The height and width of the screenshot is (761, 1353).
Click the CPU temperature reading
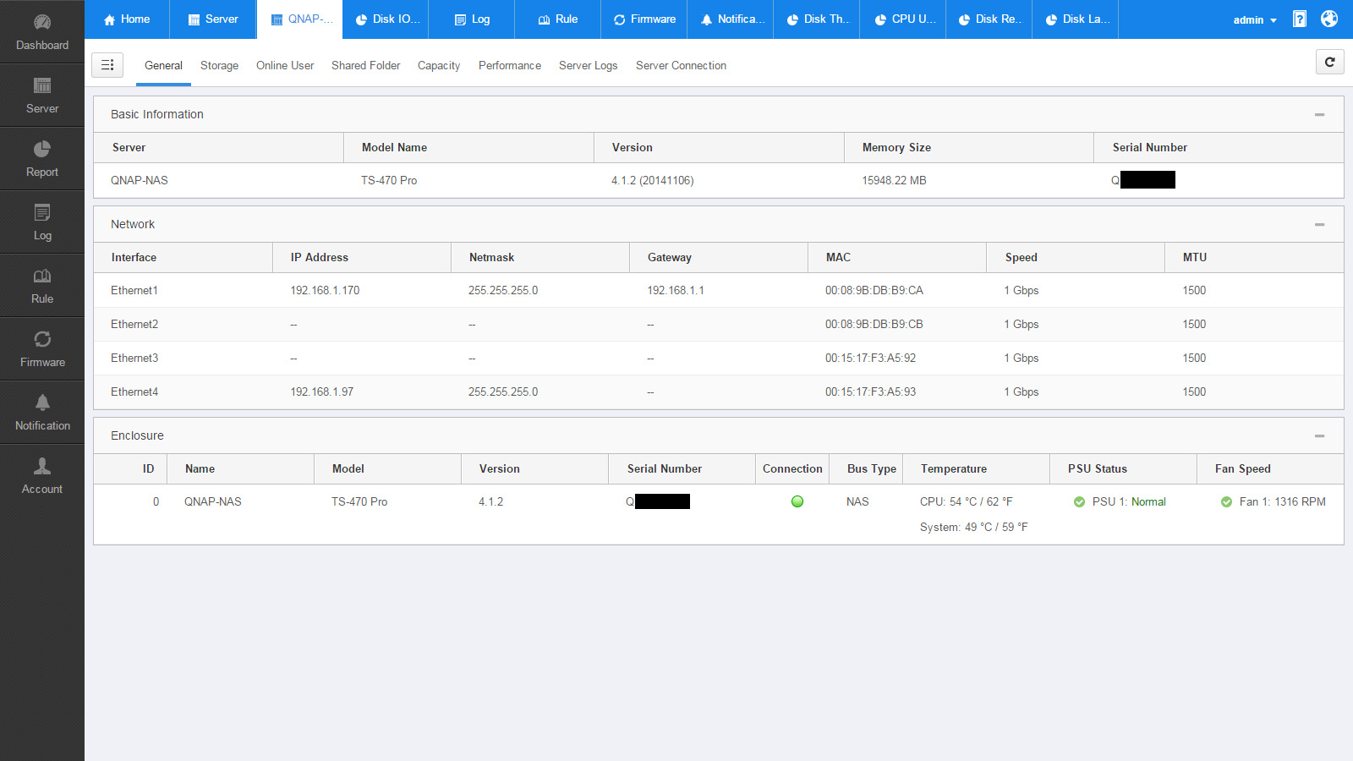pyautogui.click(x=966, y=501)
